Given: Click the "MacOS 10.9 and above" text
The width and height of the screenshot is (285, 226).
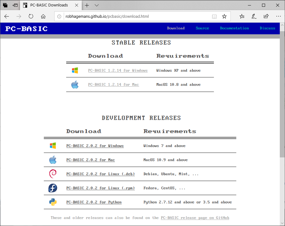Looking at the screenshot, I should coord(165,160).
